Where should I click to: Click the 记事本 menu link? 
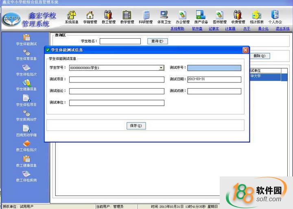214,29
